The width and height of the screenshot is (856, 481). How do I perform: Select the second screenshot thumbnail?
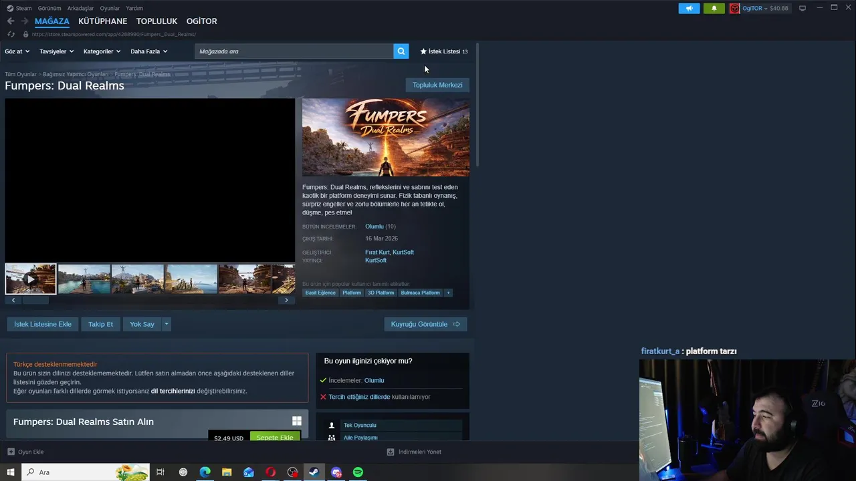[84, 279]
